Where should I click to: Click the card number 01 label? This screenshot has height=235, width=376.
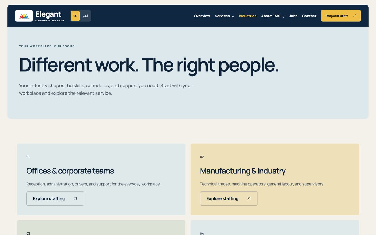28,157
